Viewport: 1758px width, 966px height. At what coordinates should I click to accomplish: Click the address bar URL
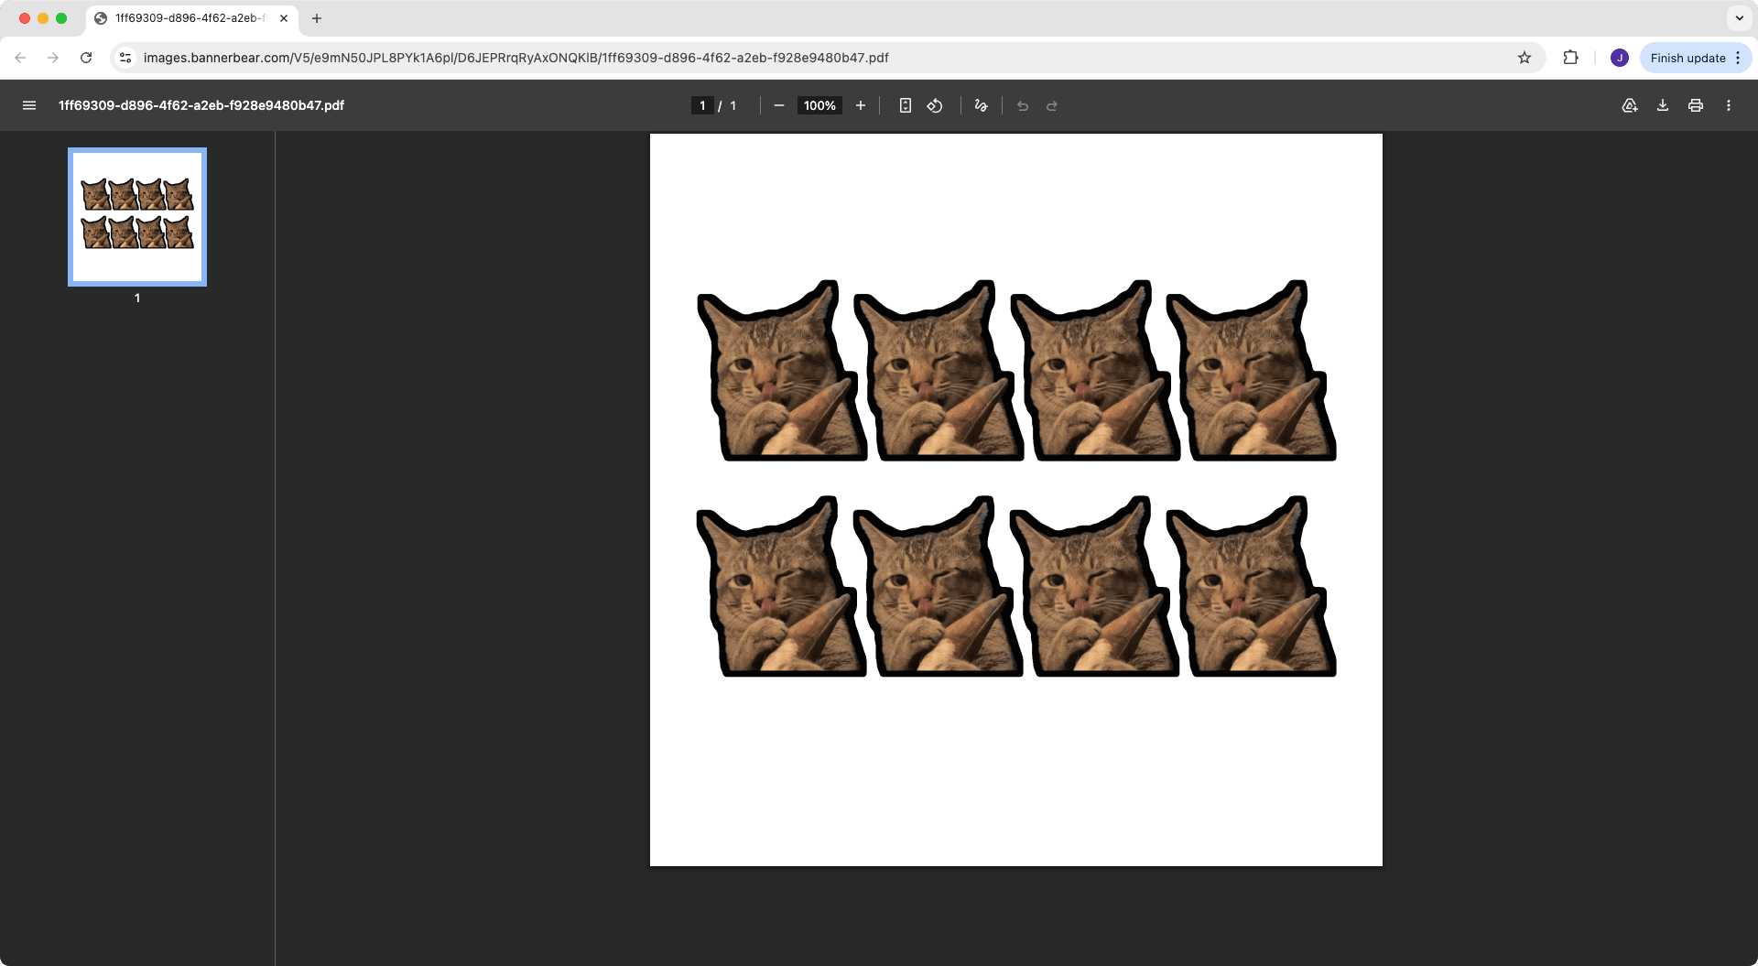[515, 58]
